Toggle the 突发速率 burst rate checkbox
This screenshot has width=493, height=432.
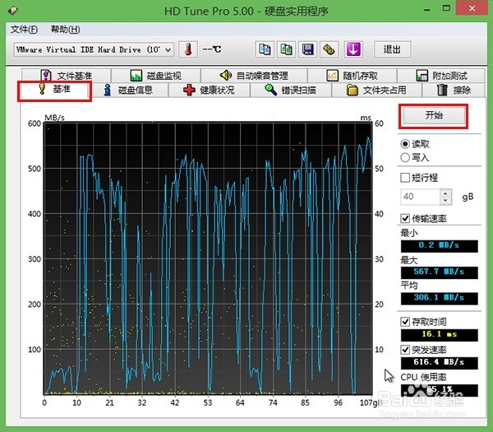point(405,350)
